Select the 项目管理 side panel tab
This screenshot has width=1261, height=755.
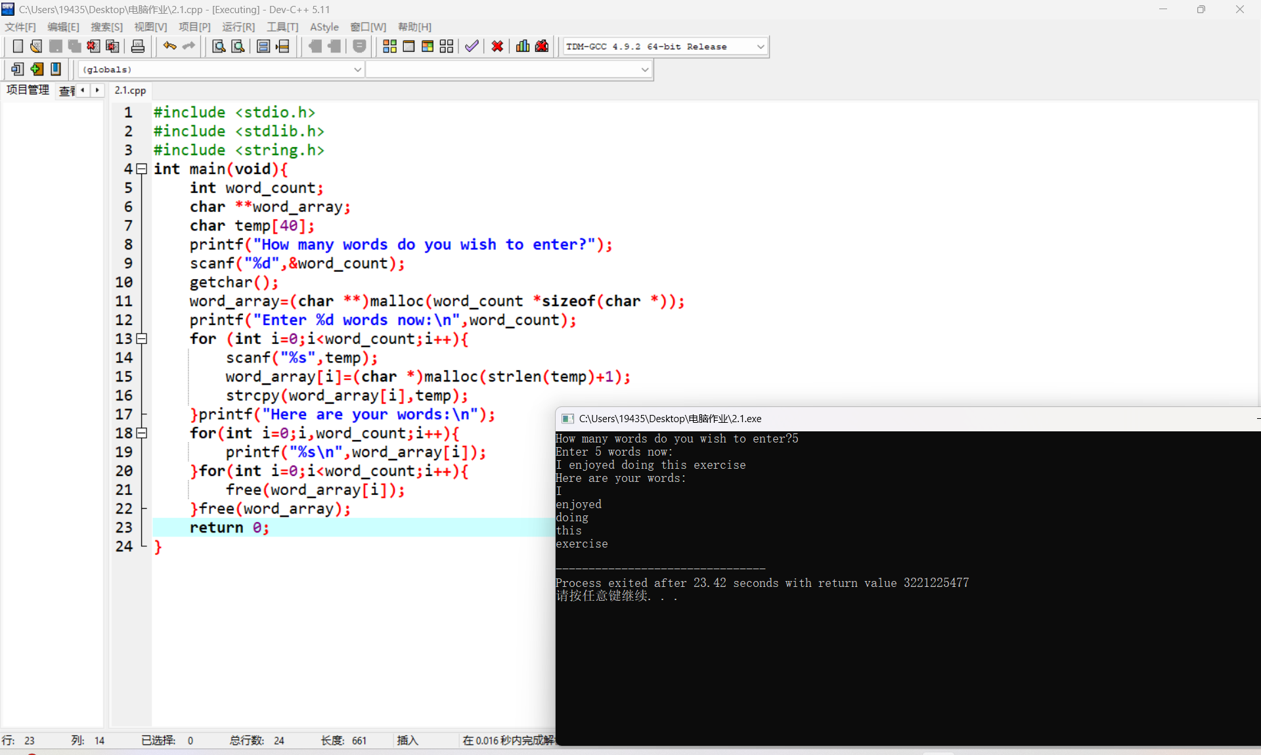[x=28, y=90]
